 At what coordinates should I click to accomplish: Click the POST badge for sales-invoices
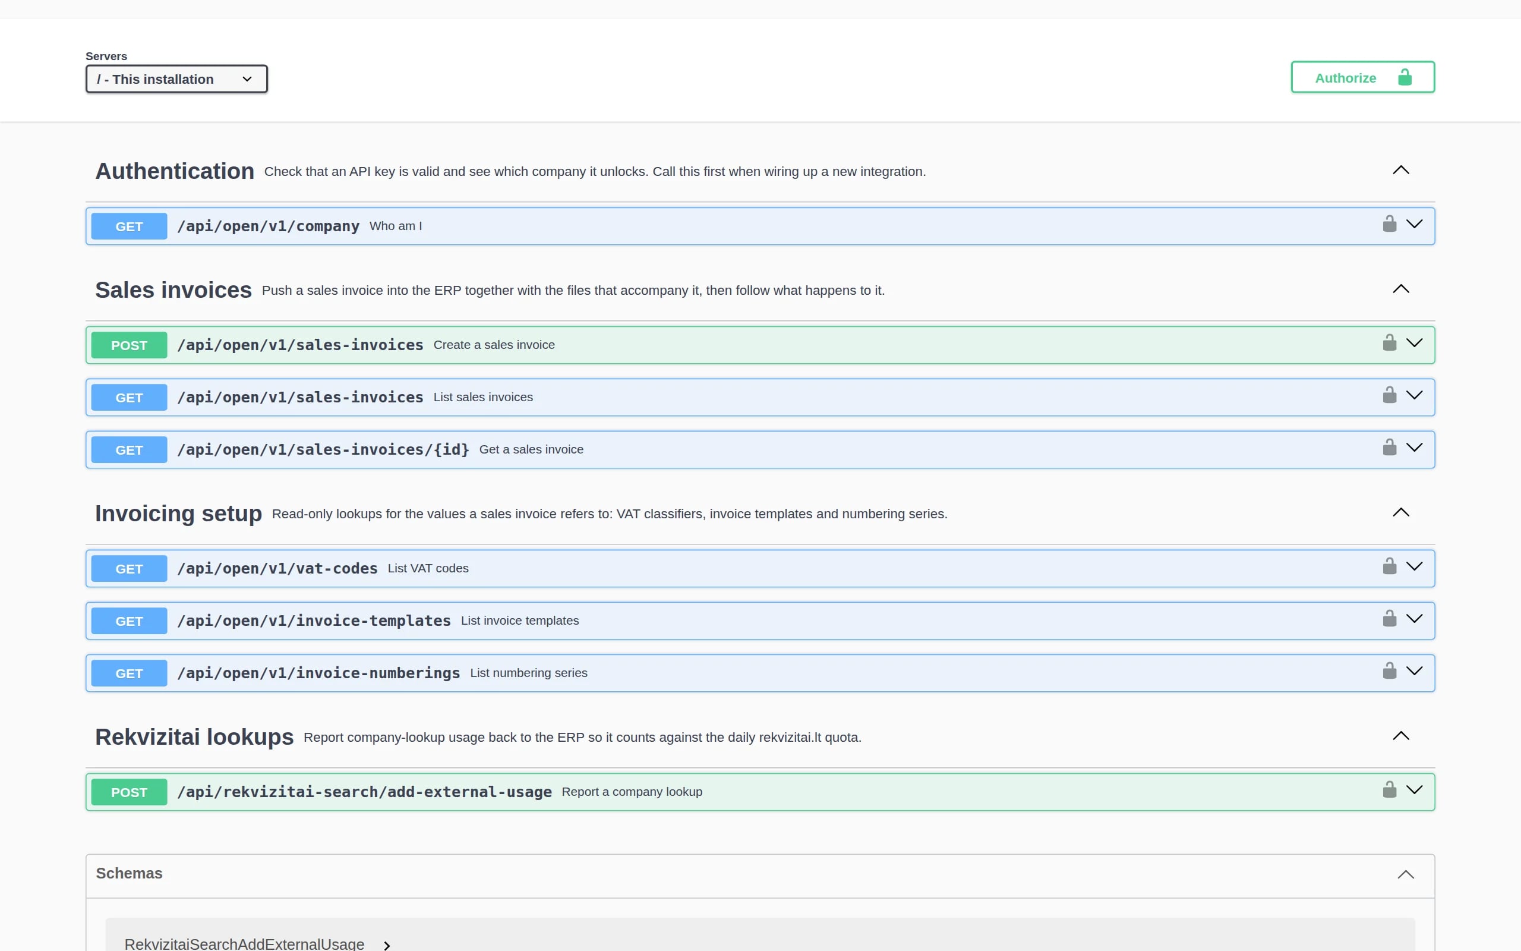[x=129, y=345]
